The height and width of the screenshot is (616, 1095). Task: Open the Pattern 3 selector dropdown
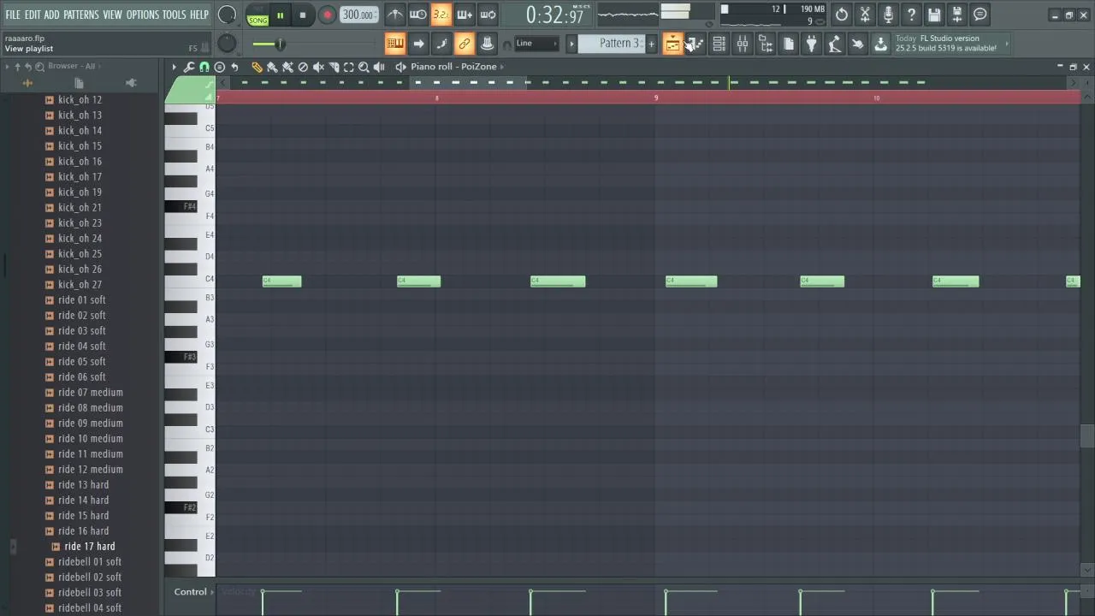coord(613,44)
